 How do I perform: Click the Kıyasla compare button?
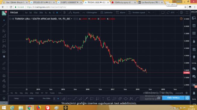tap(74, 13)
